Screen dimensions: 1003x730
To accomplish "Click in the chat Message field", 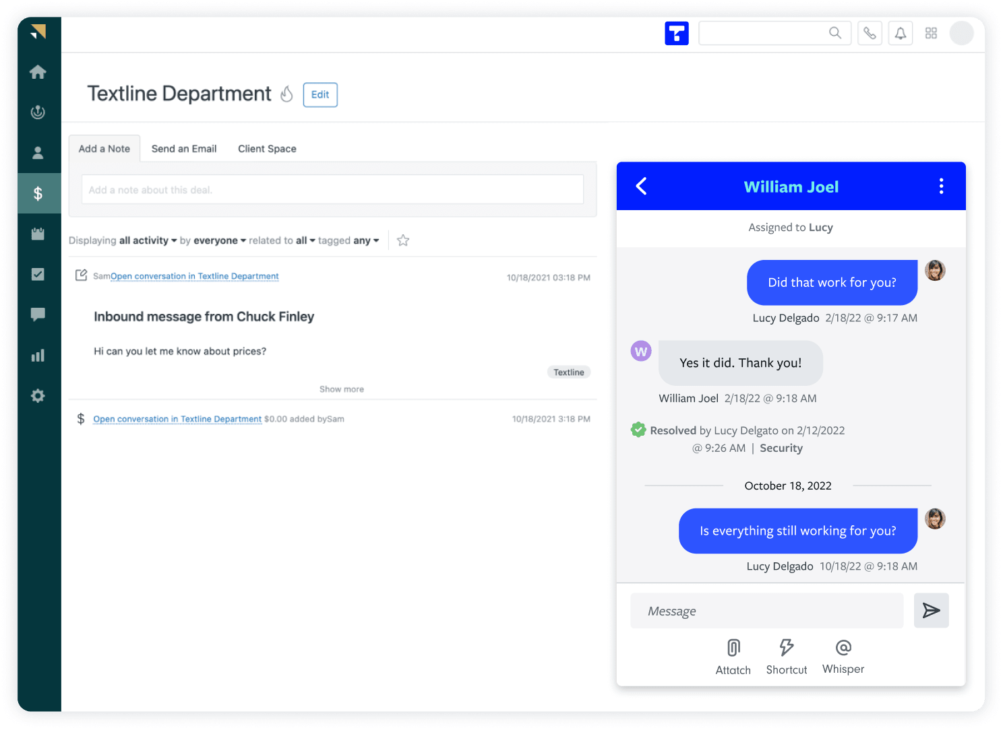I will point(767,611).
